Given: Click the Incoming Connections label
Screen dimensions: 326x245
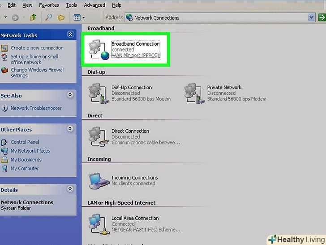Looking at the screenshot, I should (x=135, y=178).
